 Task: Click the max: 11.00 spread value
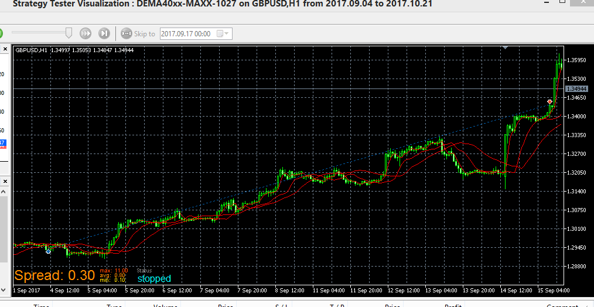click(114, 271)
